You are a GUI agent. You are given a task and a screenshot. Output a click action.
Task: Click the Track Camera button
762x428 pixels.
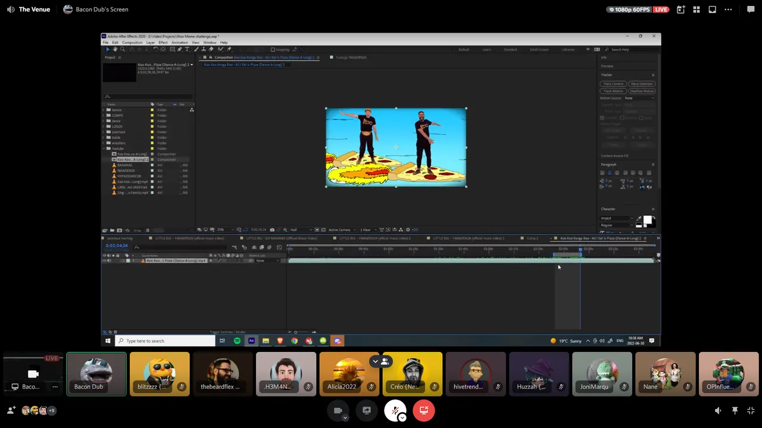click(x=613, y=83)
